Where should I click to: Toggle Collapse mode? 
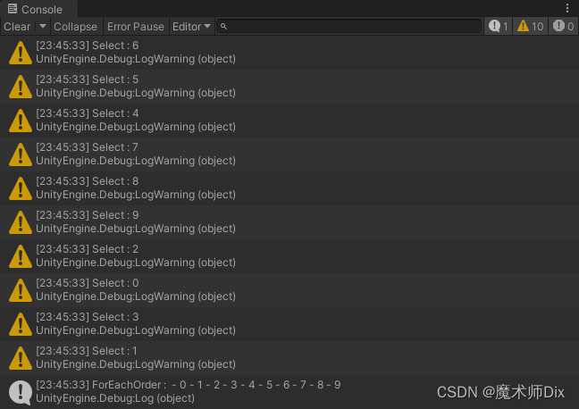[x=75, y=27]
